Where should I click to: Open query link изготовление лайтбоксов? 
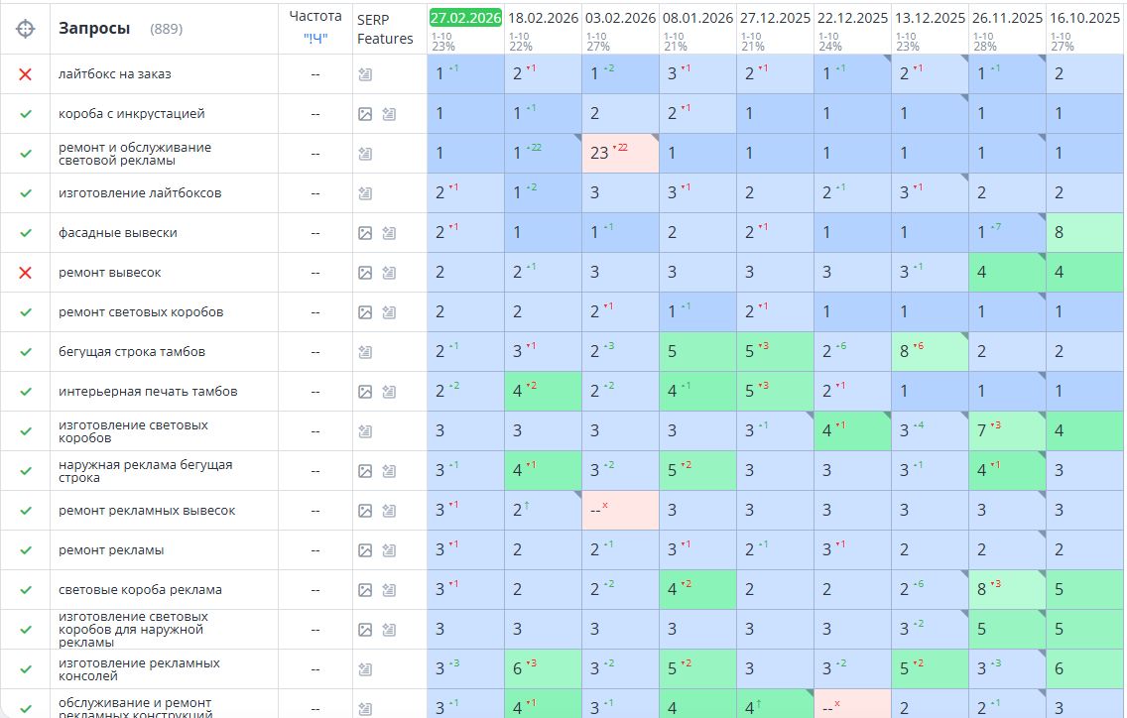pos(140,192)
